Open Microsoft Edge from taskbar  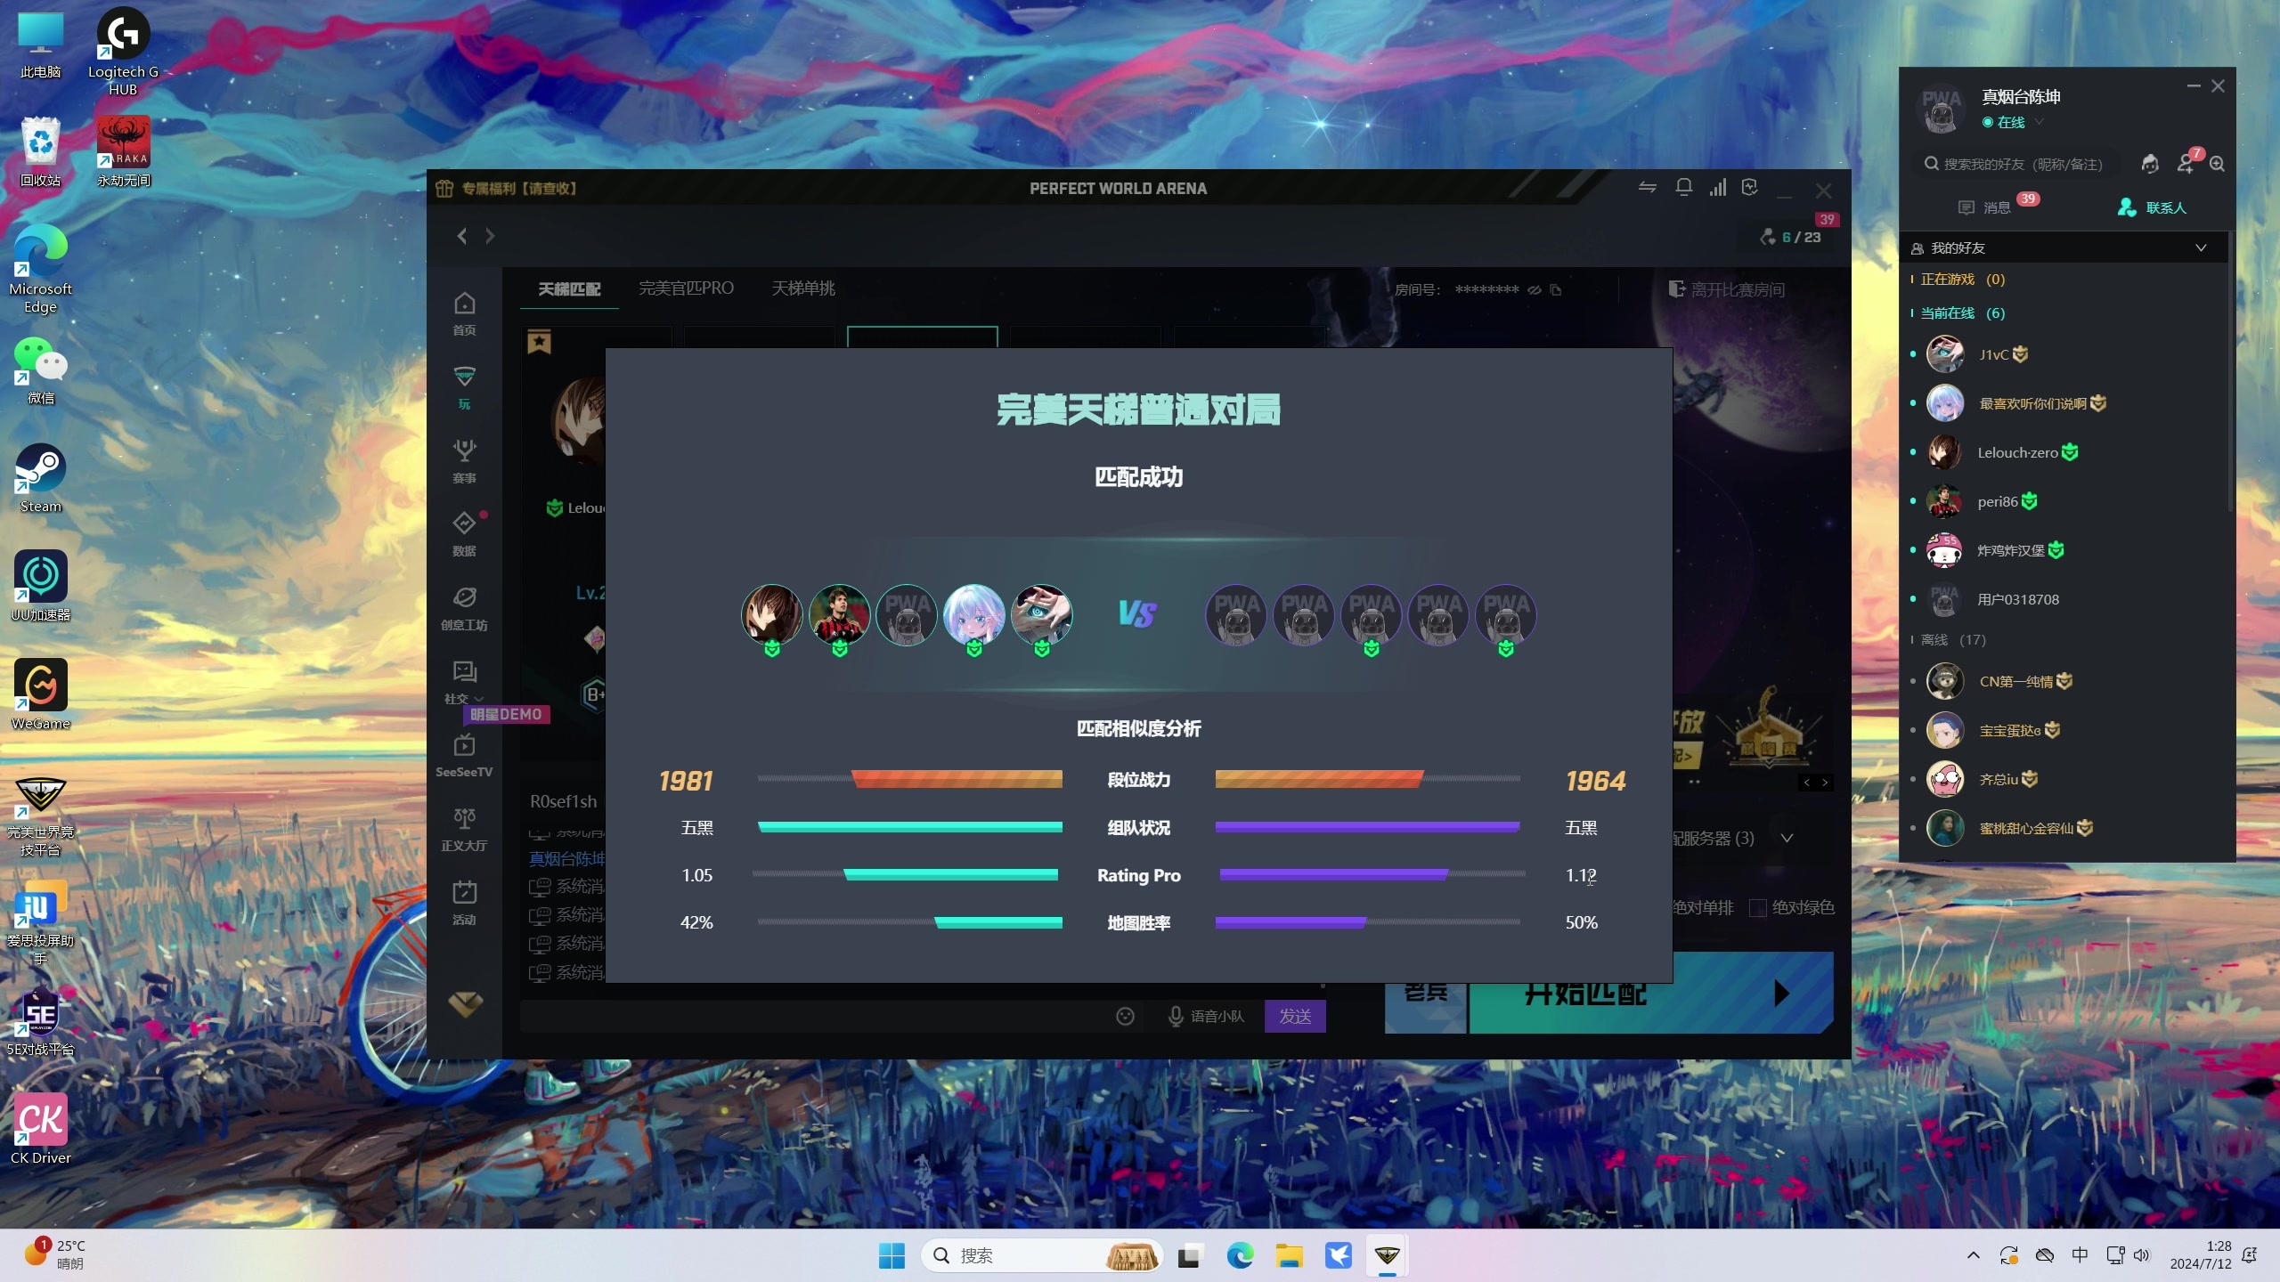(1240, 1256)
